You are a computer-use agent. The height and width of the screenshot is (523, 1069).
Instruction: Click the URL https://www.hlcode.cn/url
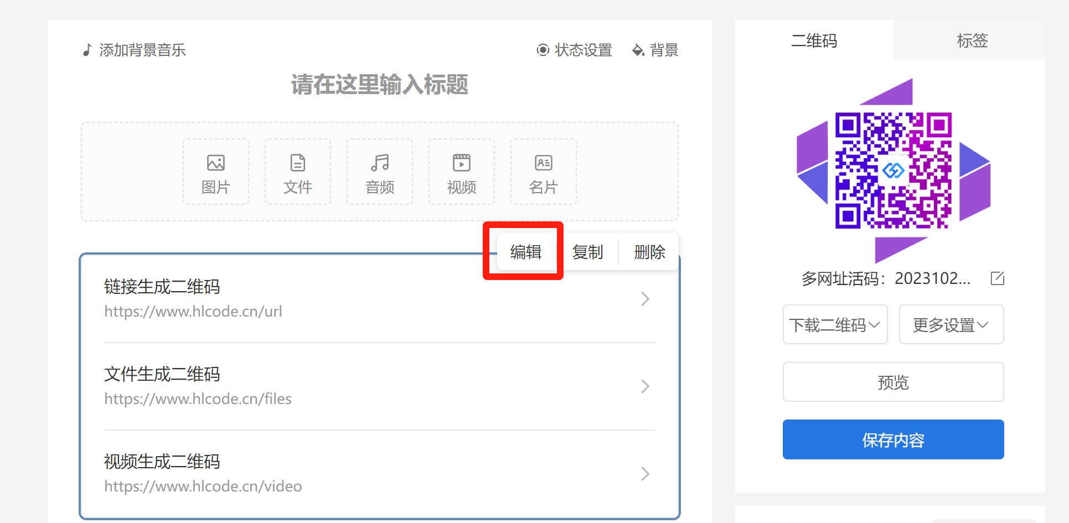(x=193, y=312)
